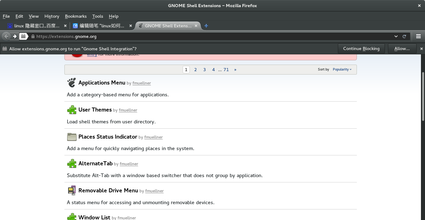Go to page 4 of extensions
425x220 pixels.
[x=213, y=70]
